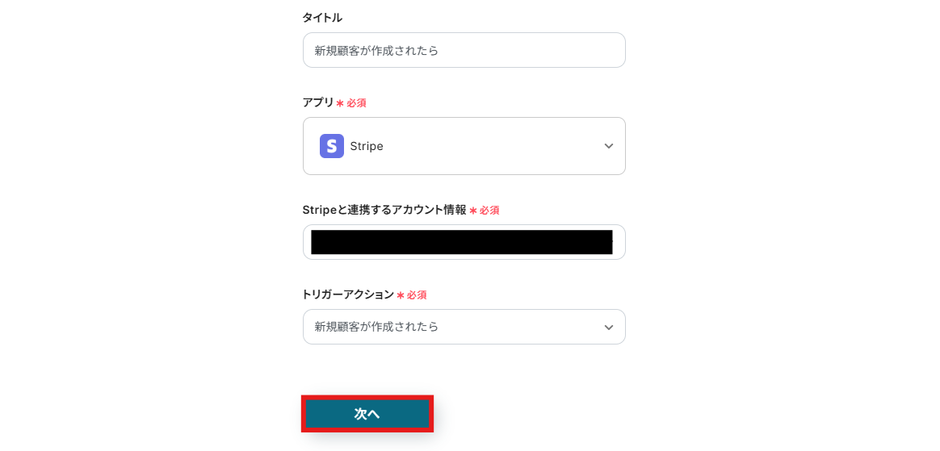
Task: Click the 必須 marker beside アカウント情報
Action: click(x=489, y=211)
